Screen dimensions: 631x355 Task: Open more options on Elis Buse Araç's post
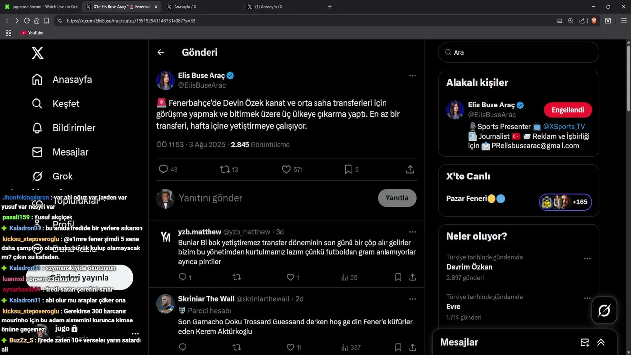[412, 76]
